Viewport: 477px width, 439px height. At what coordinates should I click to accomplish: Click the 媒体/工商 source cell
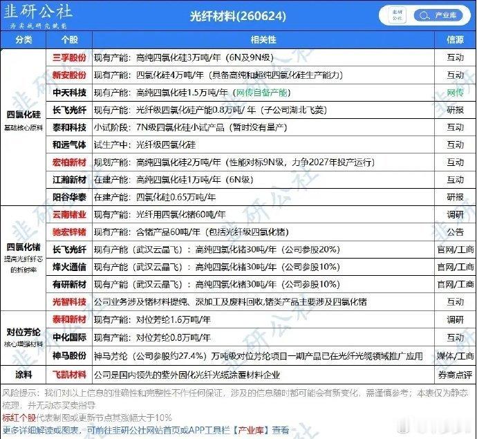coord(455,355)
